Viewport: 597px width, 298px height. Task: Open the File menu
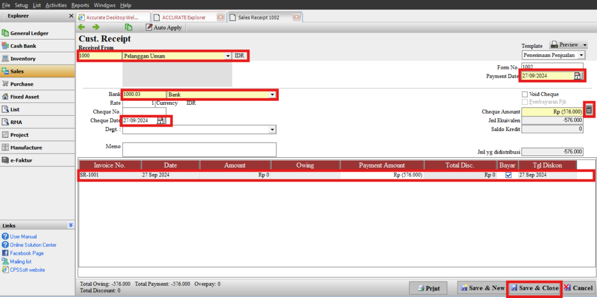[x=6, y=5]
